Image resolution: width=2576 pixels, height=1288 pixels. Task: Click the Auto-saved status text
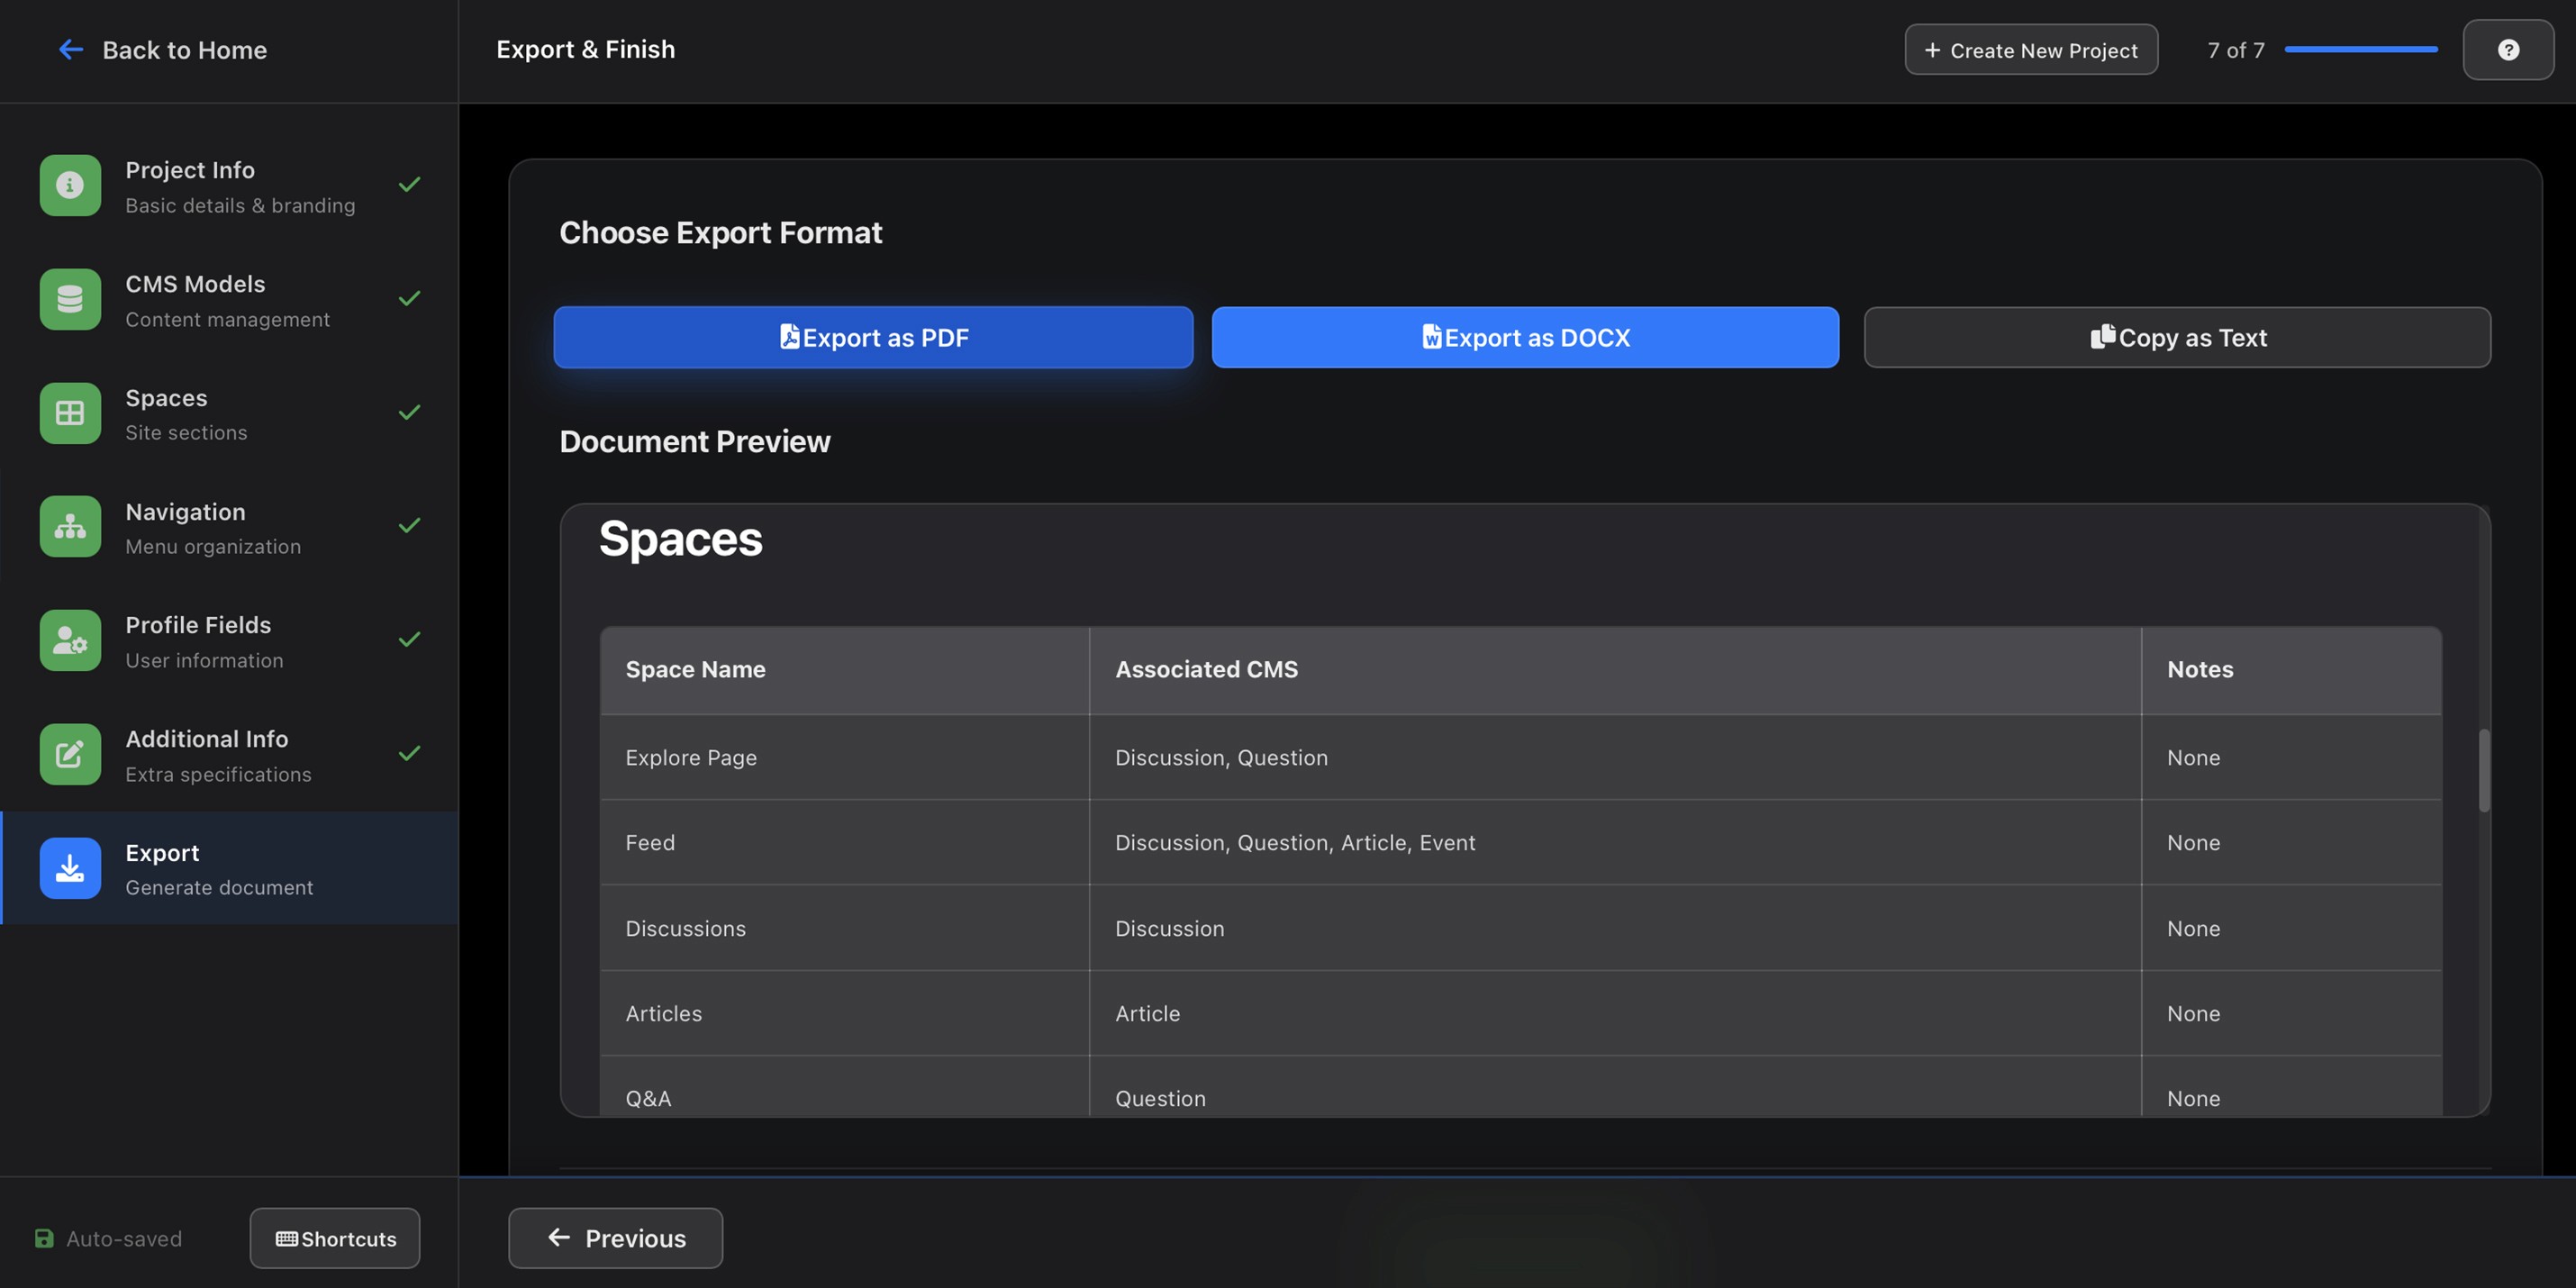click(x=124, y=1238)
